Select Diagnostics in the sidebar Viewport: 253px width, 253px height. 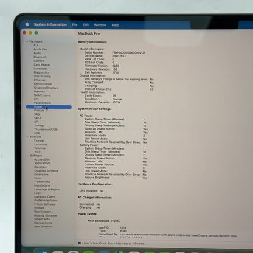click(x=41, y=72)
